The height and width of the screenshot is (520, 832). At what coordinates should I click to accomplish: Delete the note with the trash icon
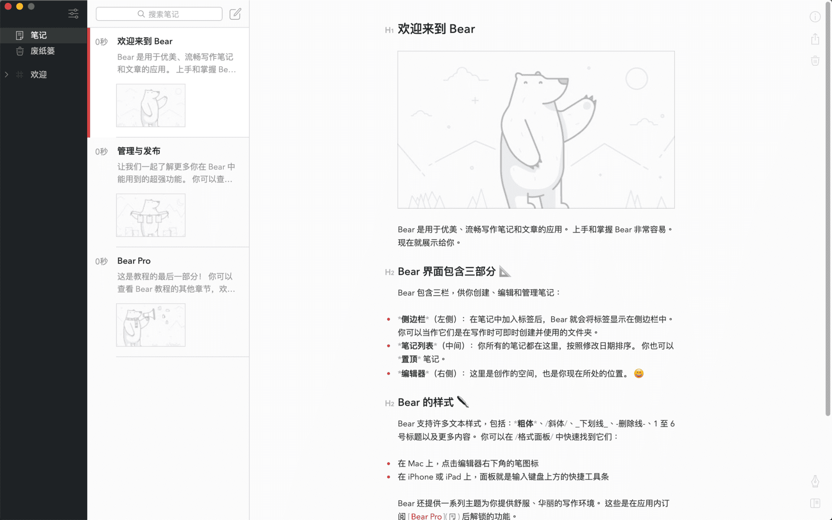click(x=815, y=61)
